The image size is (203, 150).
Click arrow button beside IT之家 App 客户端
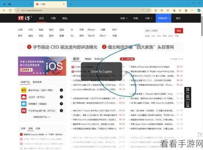(61, 111)
